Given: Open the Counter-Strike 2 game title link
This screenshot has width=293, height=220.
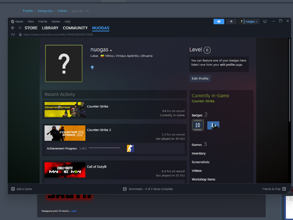Looking at the screenshot, I should pyautogui.click(x=99, y=130).
